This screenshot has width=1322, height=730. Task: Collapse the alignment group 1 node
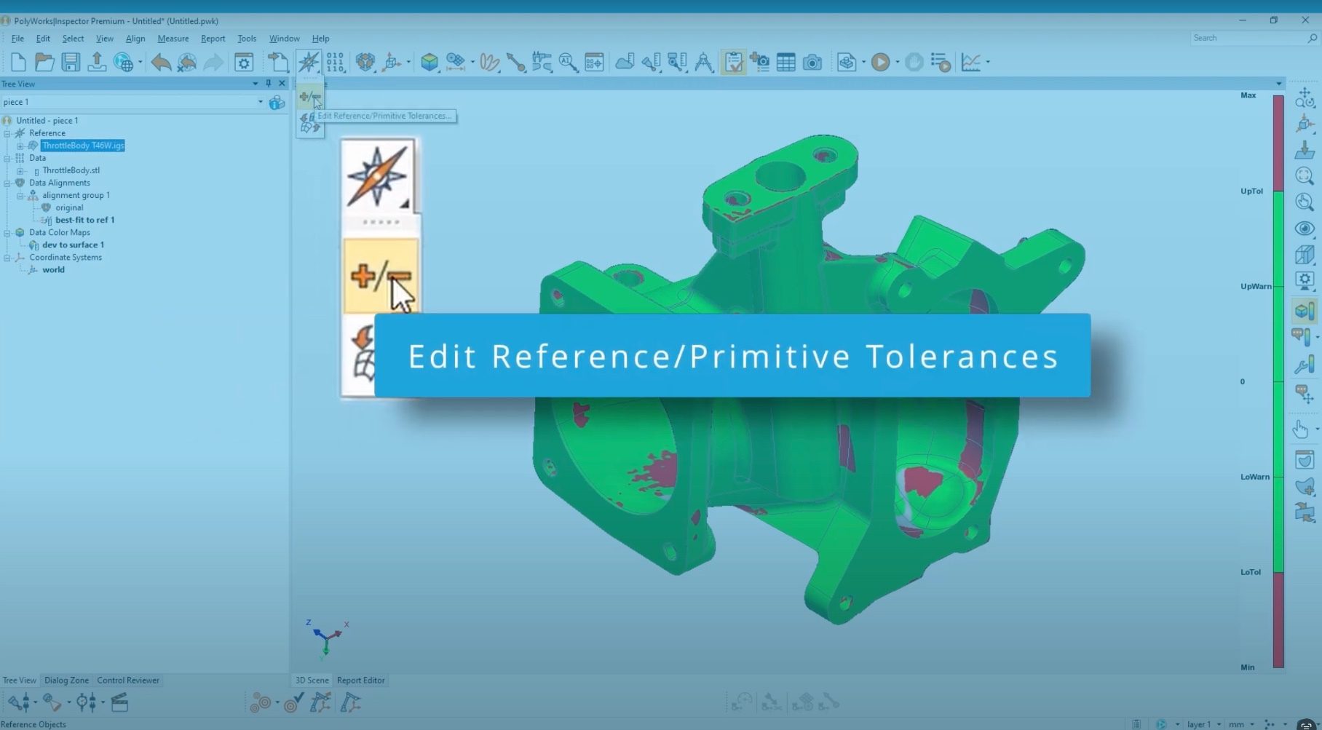coord(21,195)
